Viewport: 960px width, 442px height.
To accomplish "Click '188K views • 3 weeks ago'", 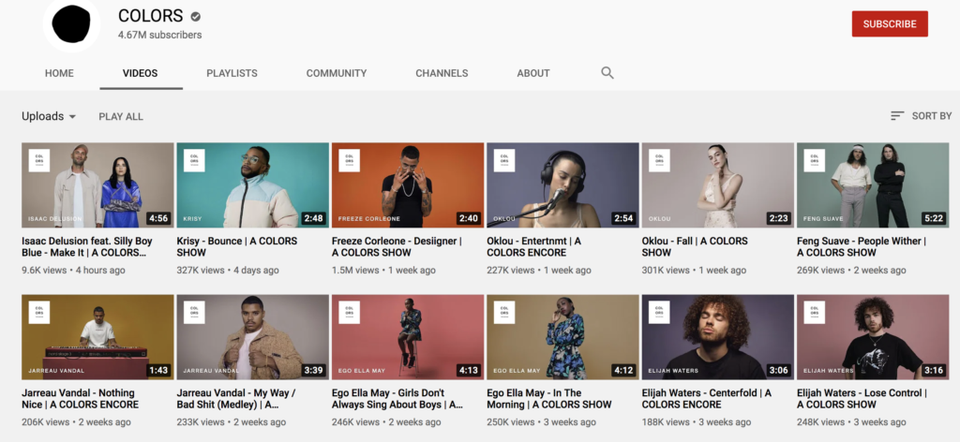I will click(x=697, y=421).
